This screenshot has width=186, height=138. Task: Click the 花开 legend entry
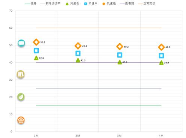(x=30, y=3)
